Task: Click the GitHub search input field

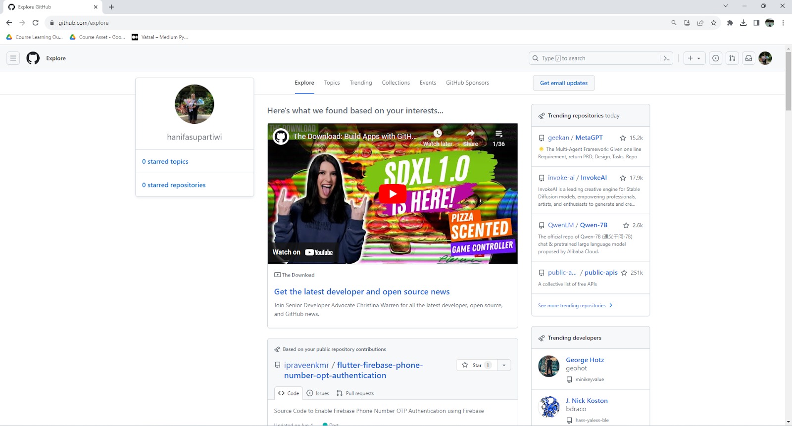Action: click(x=600, y=58)
